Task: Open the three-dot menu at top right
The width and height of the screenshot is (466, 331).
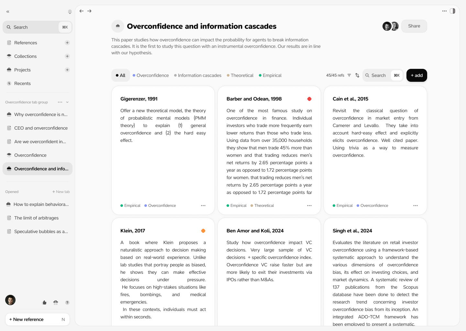Action: (444, 11)
